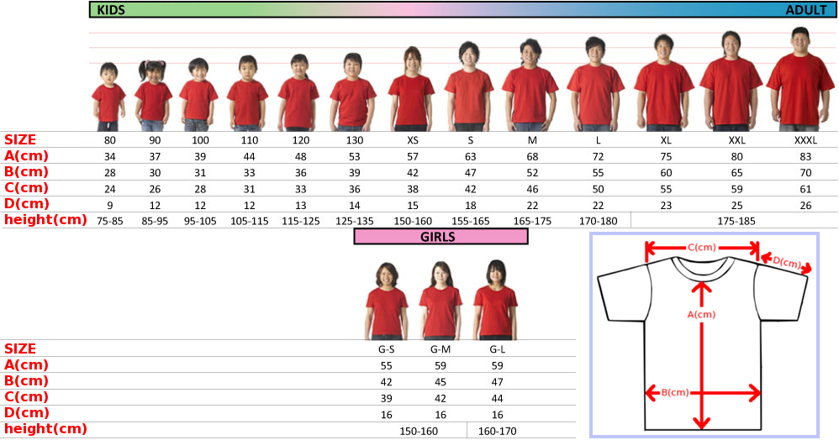839x440 pixels.
Task: Click the 175-185 height range
Action: pyautogui.click(x=736, y=222)
